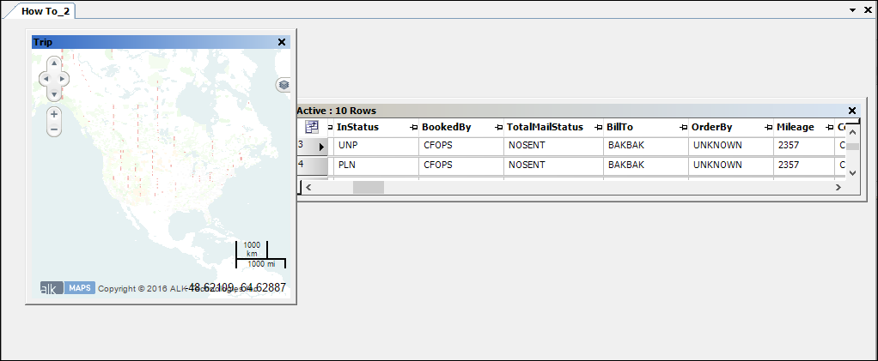Image resolution: width=878 pixels, height=361 pixels.
Task: Pin the BillTo column
Action: pyautogui.click(x=683, y=128)
